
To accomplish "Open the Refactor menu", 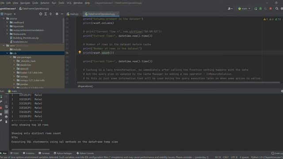I will pos(45,3).
